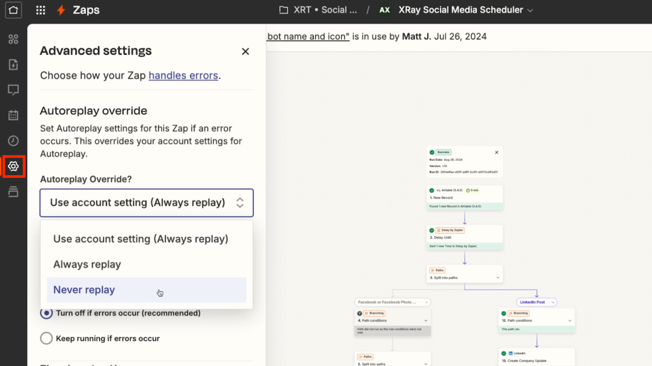The height and width of the screenshot is (366, 652).
Task: Click the Delay by Zapier hourglass icon
Action: click(439, 230)
